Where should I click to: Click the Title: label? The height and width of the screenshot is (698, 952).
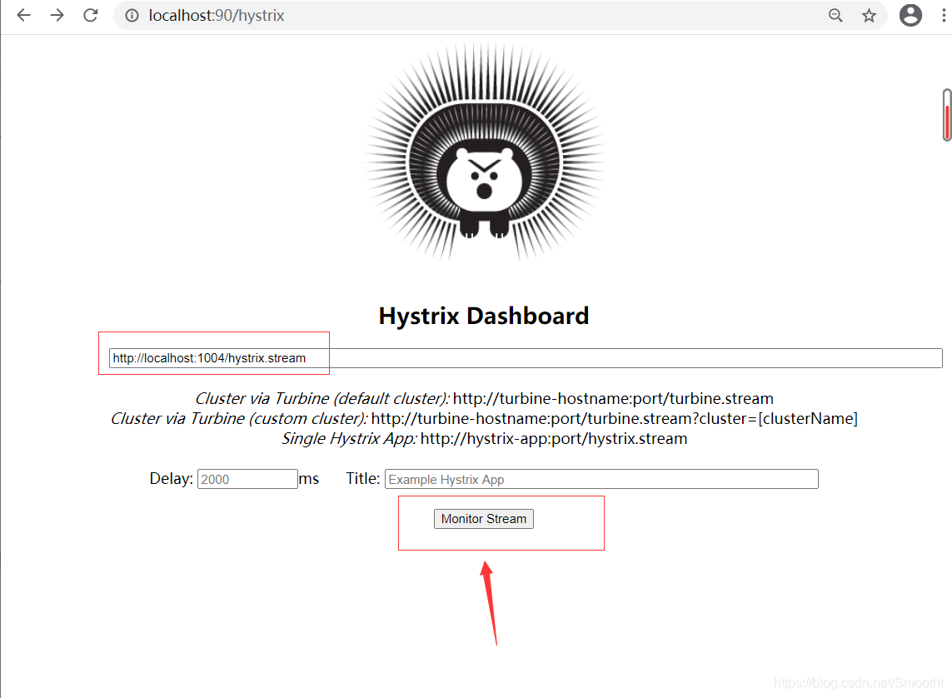coord(363,478)
